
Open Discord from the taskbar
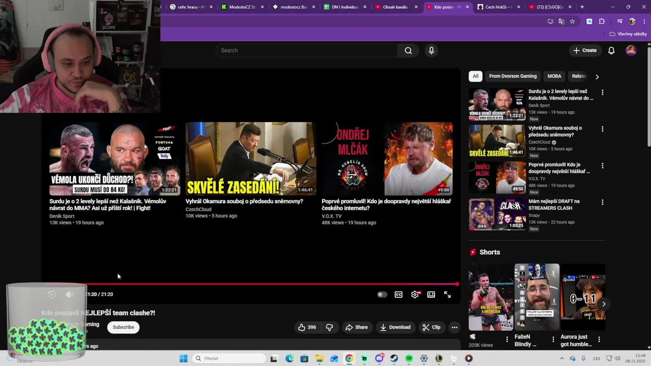379,358
